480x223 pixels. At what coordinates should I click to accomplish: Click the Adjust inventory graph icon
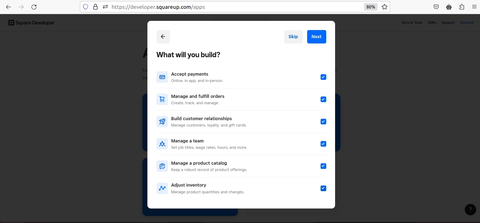pos(162,188)
